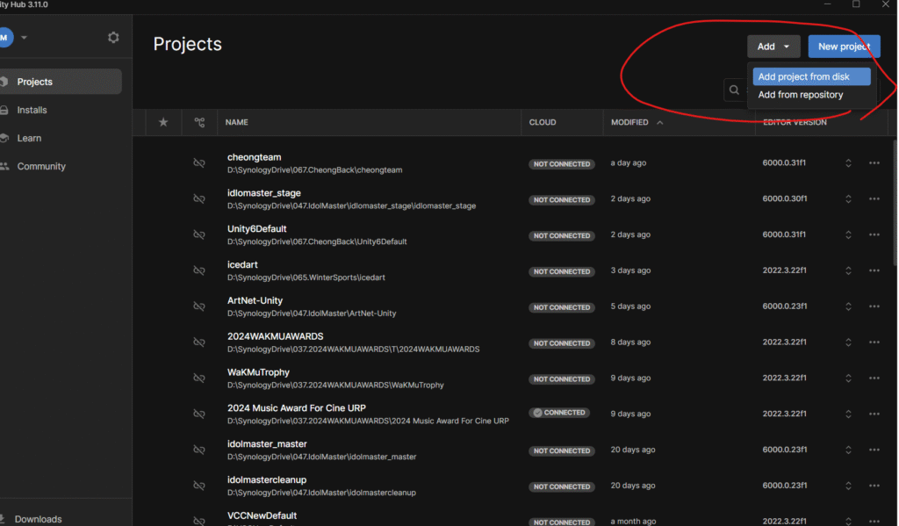Open the Installs sidebar tab
Image resolution: width=899 pixels, height=526 pixels.
coord(32,110)
